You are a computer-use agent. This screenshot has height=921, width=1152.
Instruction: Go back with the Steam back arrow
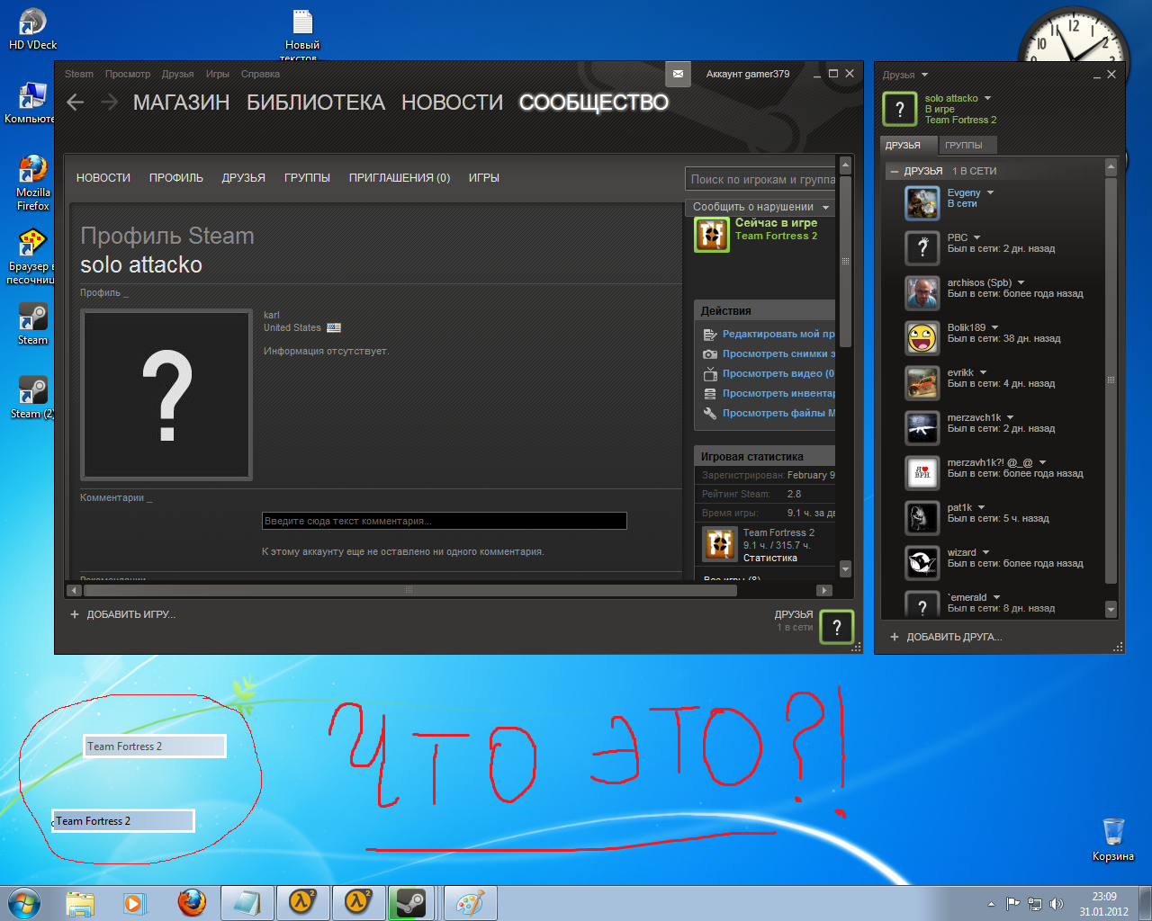coord(76,103)
